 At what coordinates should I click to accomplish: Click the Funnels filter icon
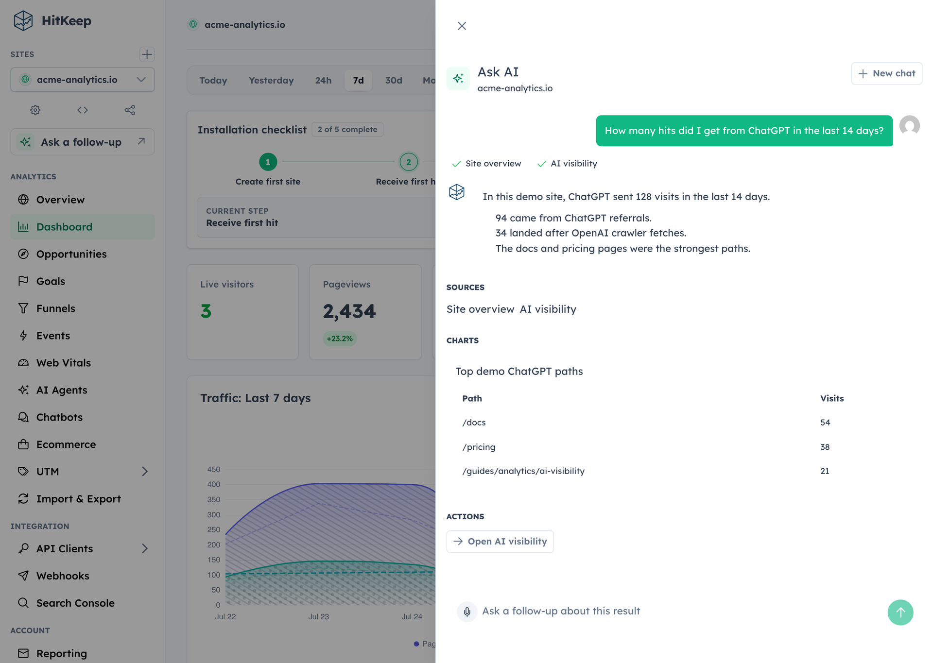(23, 308)
